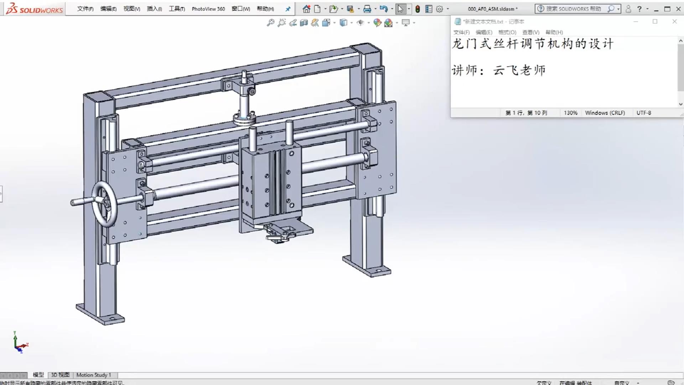Expand Undo history dropdown arrow
684x385 pixels.
pyautogui.click(x=392, y=9)
